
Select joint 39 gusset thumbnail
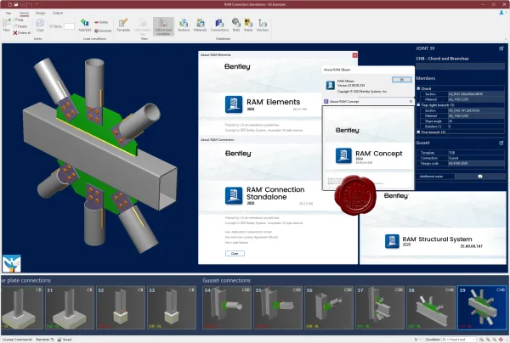coord(482,307)
